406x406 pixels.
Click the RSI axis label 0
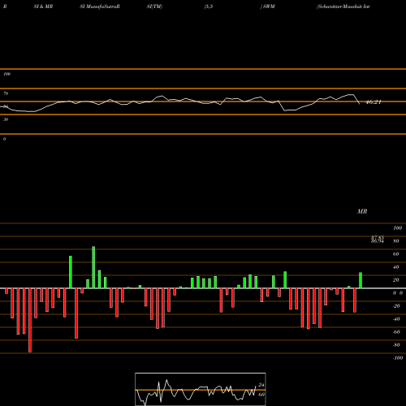4,139
